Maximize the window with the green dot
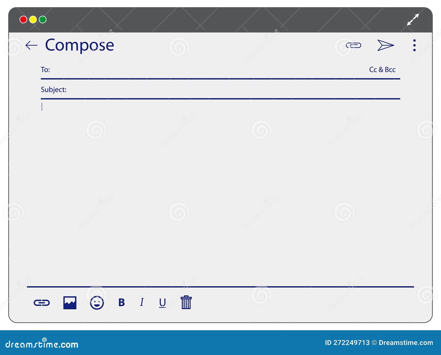 click(x=43, y=20)
